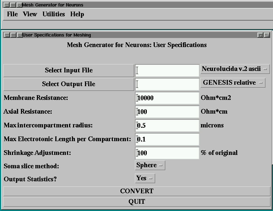Open the Help menu
Viewport: 273px width, 211px height.
coord(77,14)
